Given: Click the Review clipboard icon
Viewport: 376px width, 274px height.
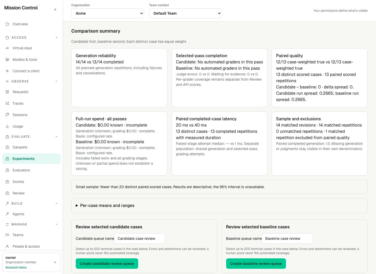Looking at the screenshot, I should pyautogui.click(x=7, y=193).
